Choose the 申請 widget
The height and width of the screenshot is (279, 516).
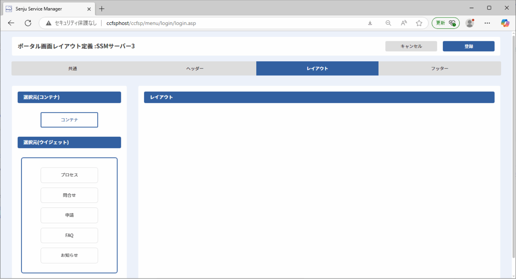coord(69,215)
